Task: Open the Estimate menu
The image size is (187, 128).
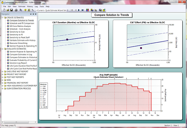Action: point(22,6)
